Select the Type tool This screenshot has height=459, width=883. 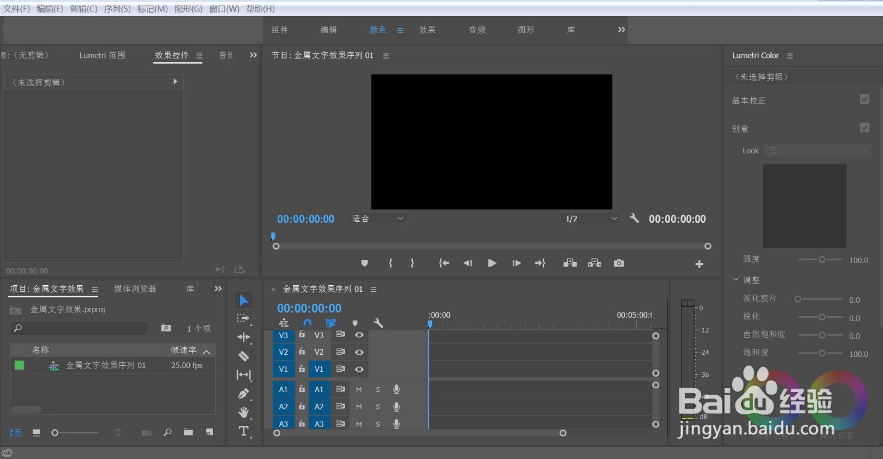pos(243,431)
